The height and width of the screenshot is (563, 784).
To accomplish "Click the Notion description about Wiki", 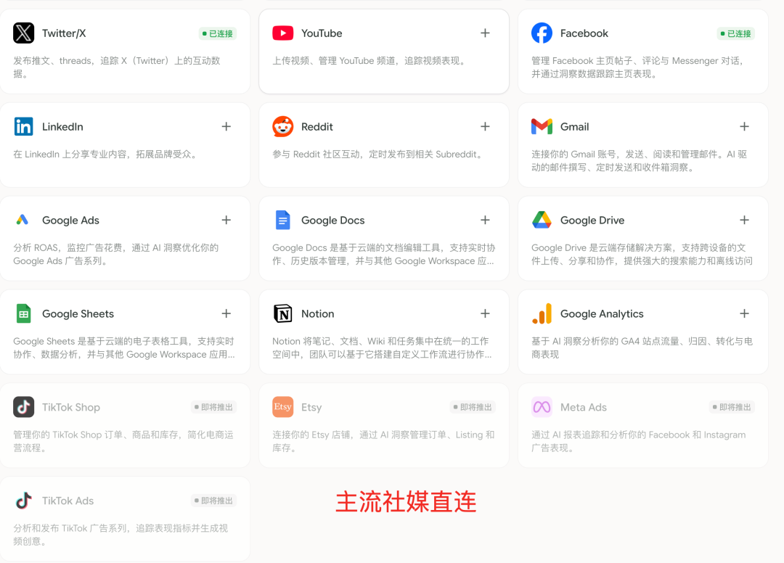I will tap(382, 348).
